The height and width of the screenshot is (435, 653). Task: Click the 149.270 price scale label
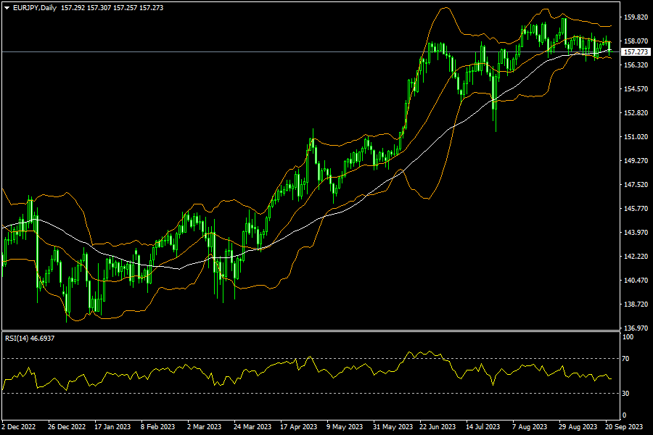636,161
